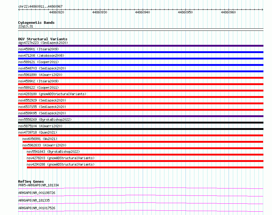Click the dgv4727n223 (Sedlazeck2020) variant label
Screen dimensions: 272x215
click(x=43, y=43)
